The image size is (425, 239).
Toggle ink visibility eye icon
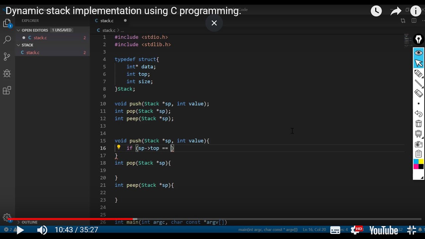click(419, 53)
